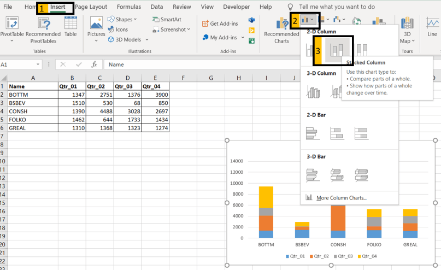
Task: Click the Tell me what you want to do box
Action: (x=337, y=7)
